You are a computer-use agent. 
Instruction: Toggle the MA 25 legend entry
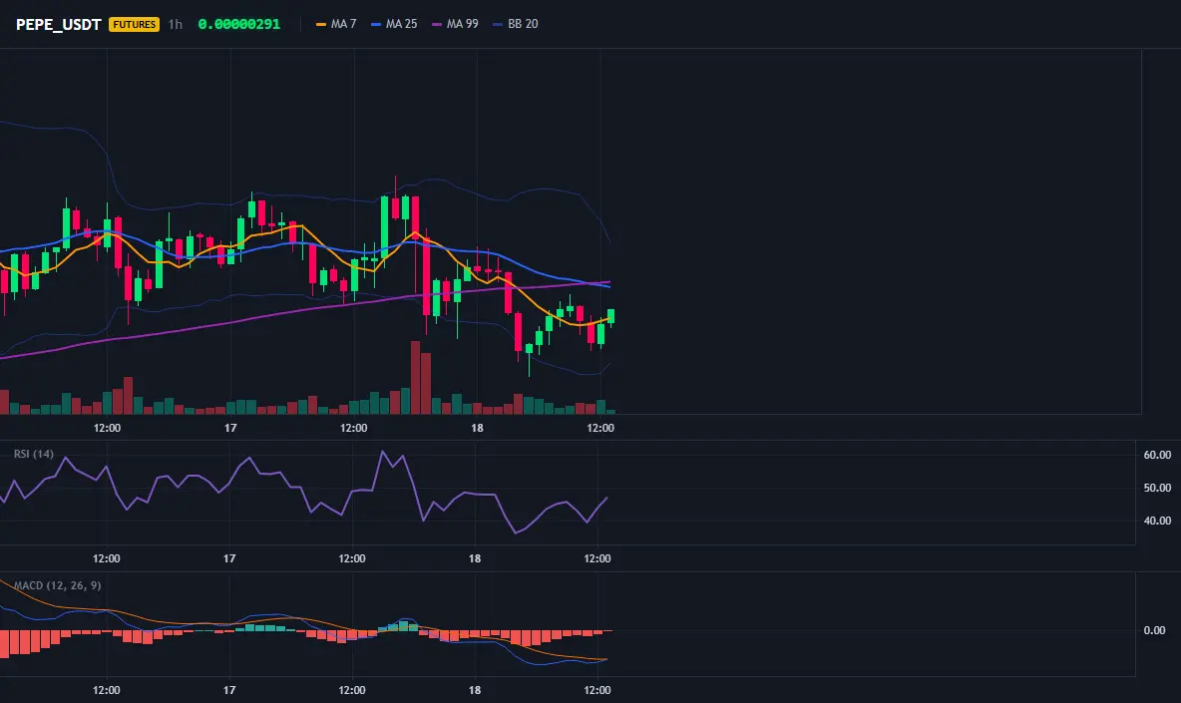(394, 24)
